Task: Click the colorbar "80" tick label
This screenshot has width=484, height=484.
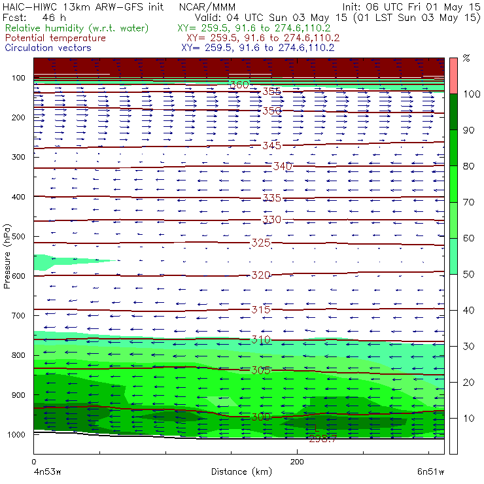Action: click(x=468, y=166)
